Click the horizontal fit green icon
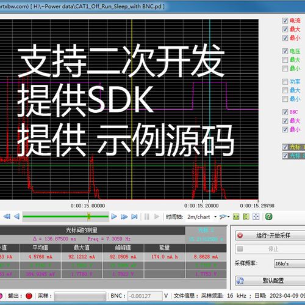Screen dimensions: 305x305 (236, 217)
